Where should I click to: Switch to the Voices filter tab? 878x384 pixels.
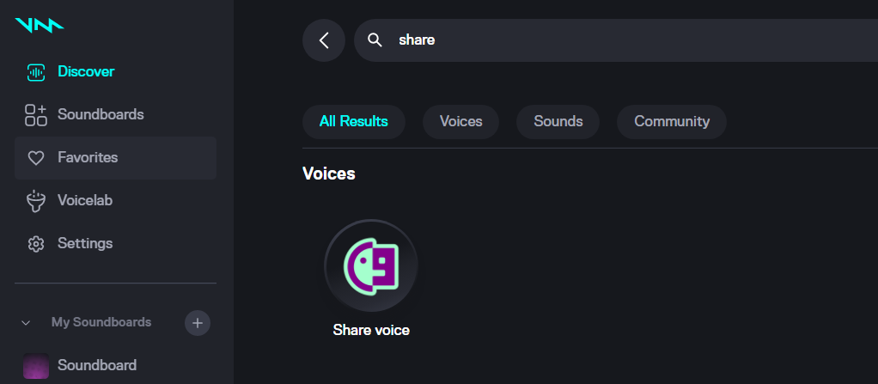pos(460,121)
